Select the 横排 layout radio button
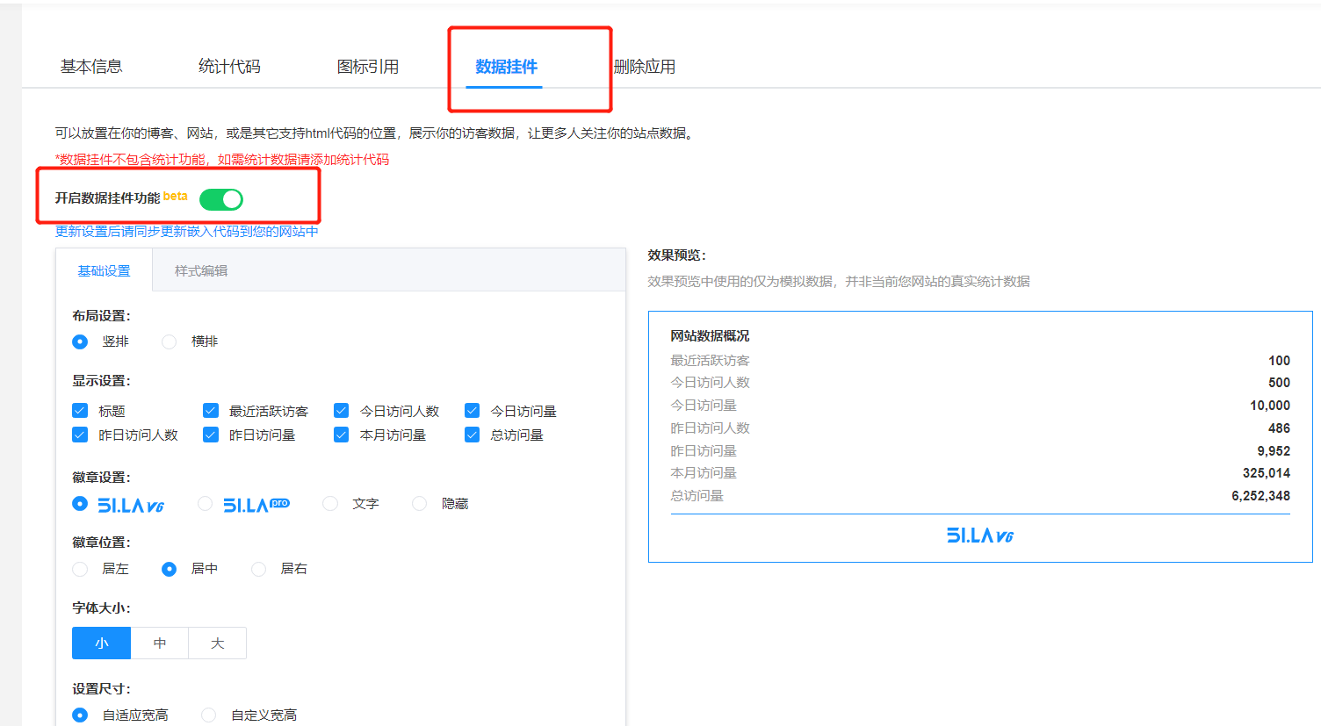Image resolution: width=1321 pixels, height=726 pixels. point(170,341)
